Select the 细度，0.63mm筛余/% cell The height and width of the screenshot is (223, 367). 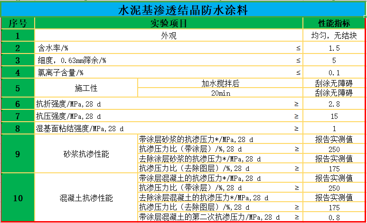tap(169, 60)
